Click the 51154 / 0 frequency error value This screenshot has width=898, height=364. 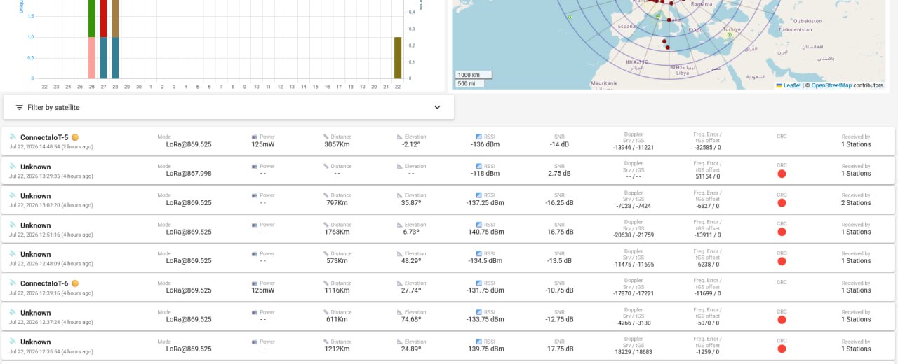707,176
